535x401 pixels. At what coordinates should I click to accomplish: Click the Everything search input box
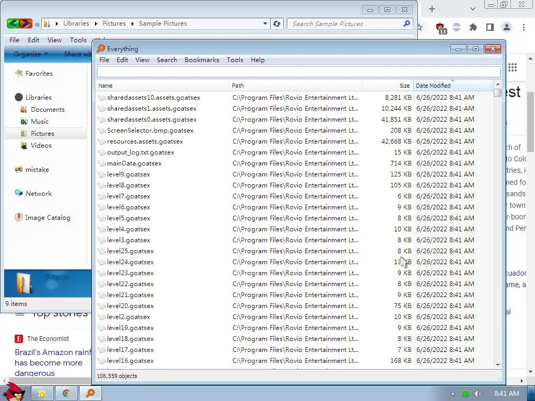pos(298,72)
